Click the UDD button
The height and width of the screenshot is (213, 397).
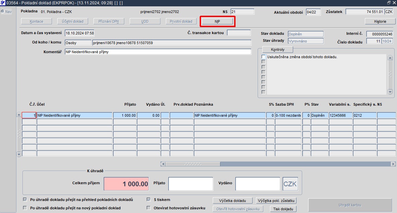coord(145,21)
